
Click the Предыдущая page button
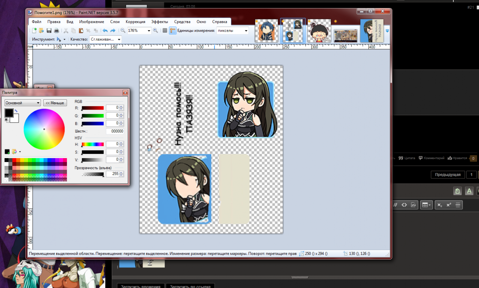[x=448, y=175]
